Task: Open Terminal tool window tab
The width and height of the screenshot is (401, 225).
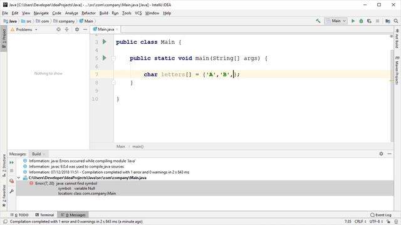Action: (x=44, y=215)
